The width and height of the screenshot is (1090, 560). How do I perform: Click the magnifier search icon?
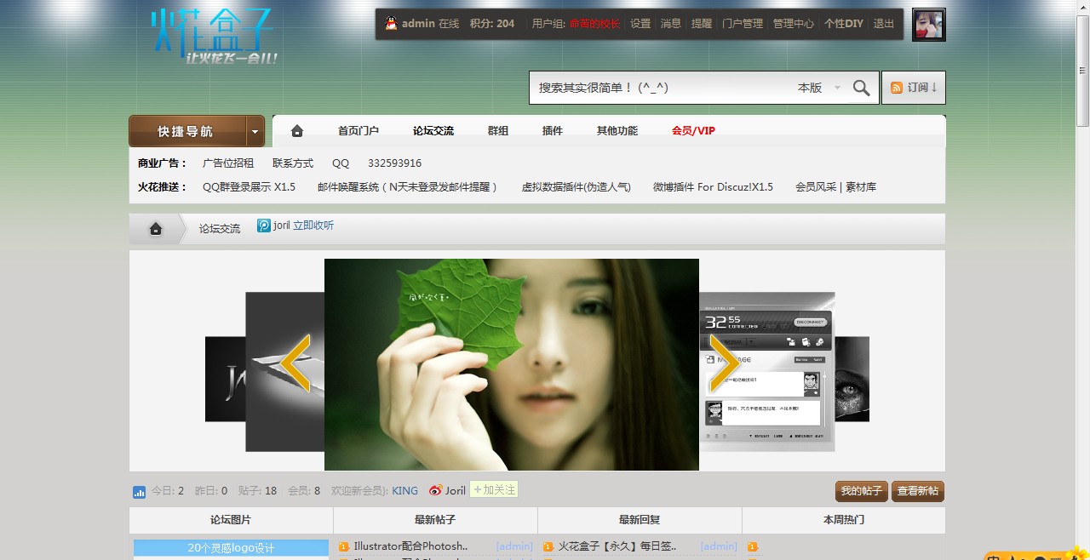click(x=862, y=88)
